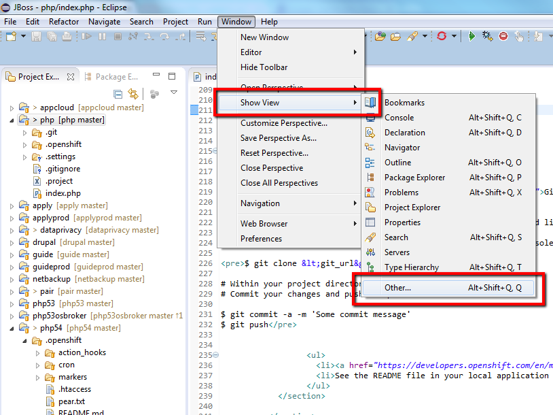
Task: Click the green Run toolbar icon
Action: [471, 36]
